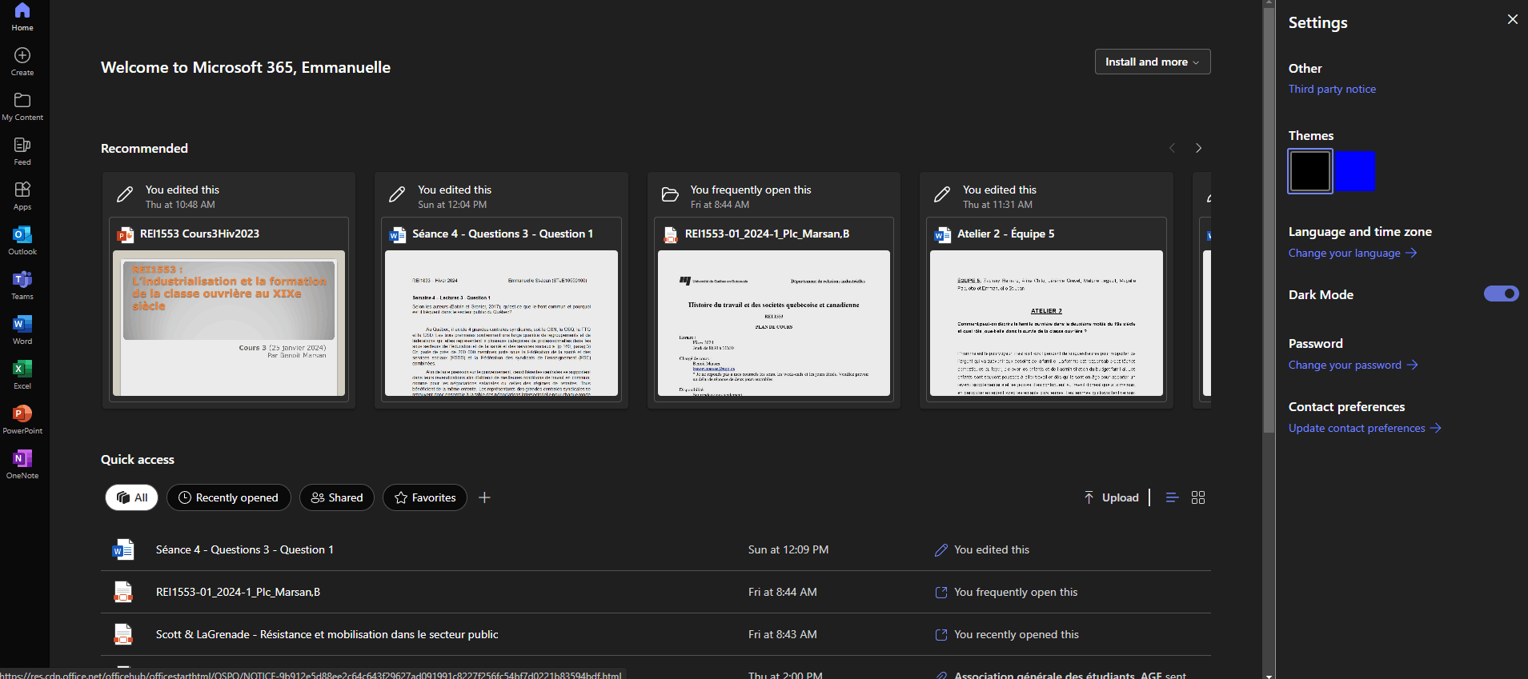The height and width of the screenshot is (679, 1528).
Task: Select the All filter tab
Action: click(132, 497)
